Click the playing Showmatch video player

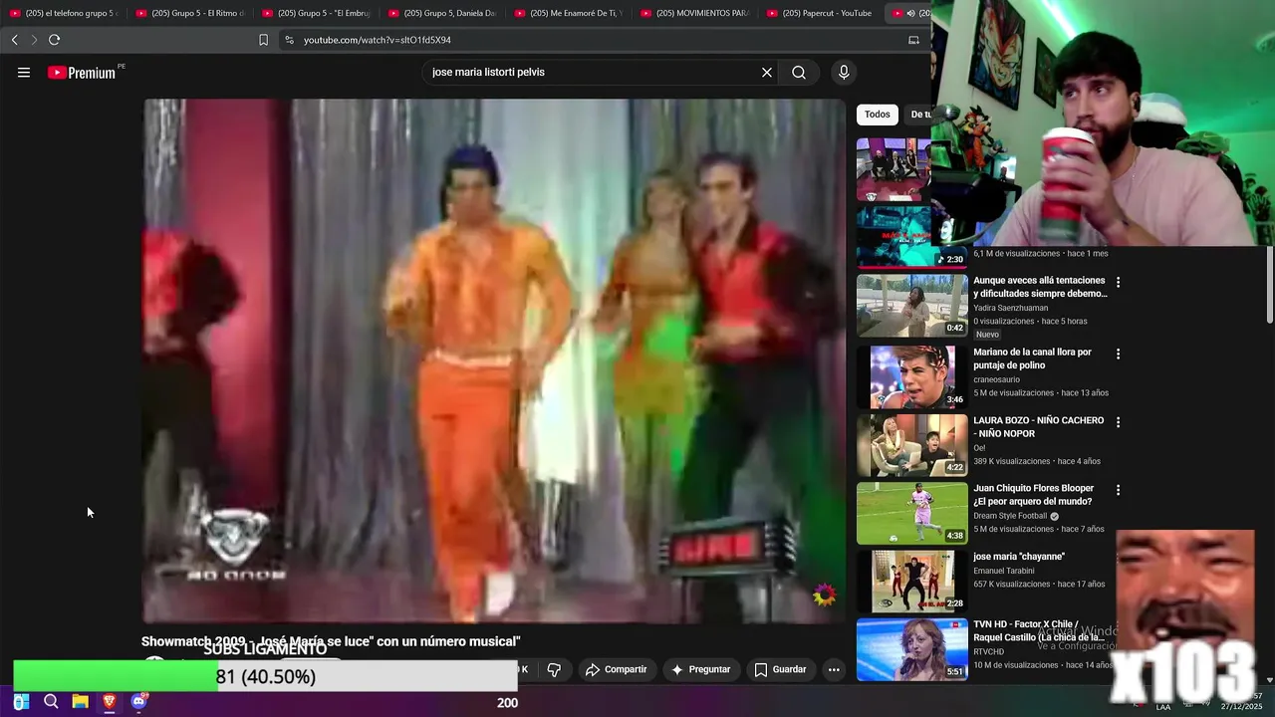click(x=494, y=360)
